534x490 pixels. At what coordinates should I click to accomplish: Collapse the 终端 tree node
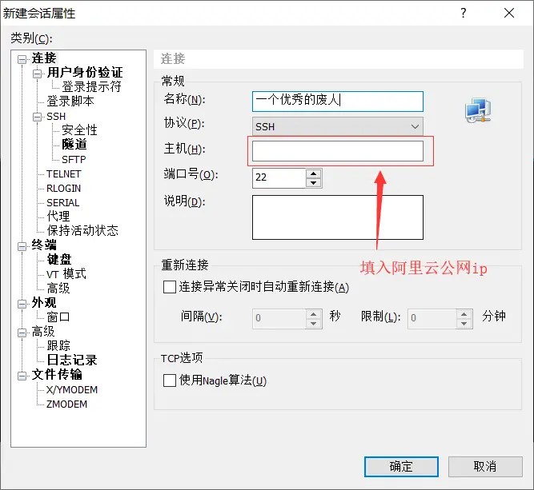(22, 246)
